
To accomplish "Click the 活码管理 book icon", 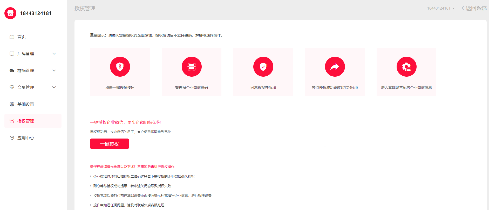I will pos(12,54).
